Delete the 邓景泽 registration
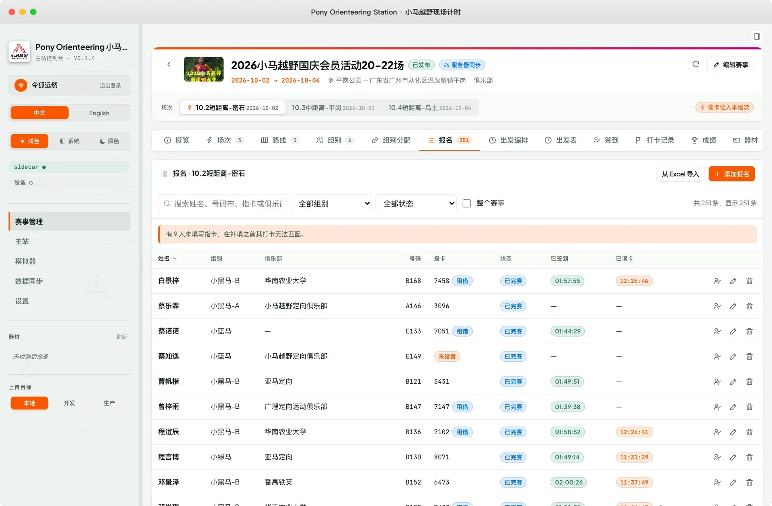Image resolution: width=772 pixels, height=506 pixels. (749, 483)
